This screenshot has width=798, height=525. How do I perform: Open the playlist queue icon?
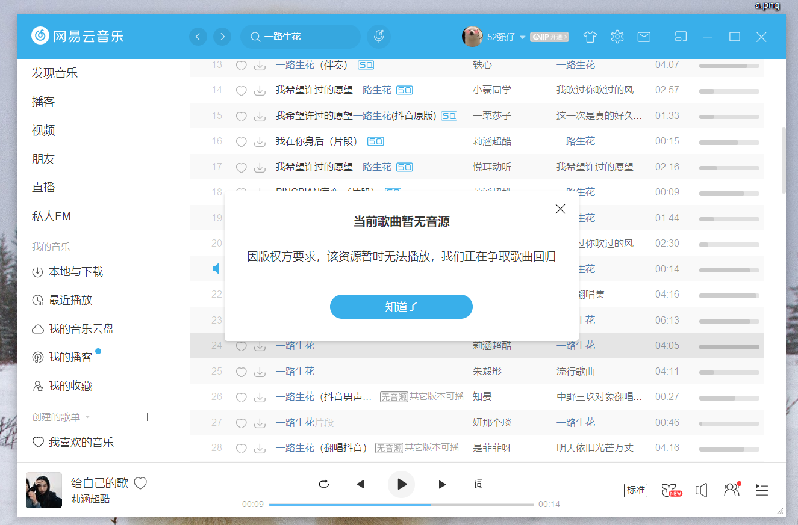click(761, 490)
